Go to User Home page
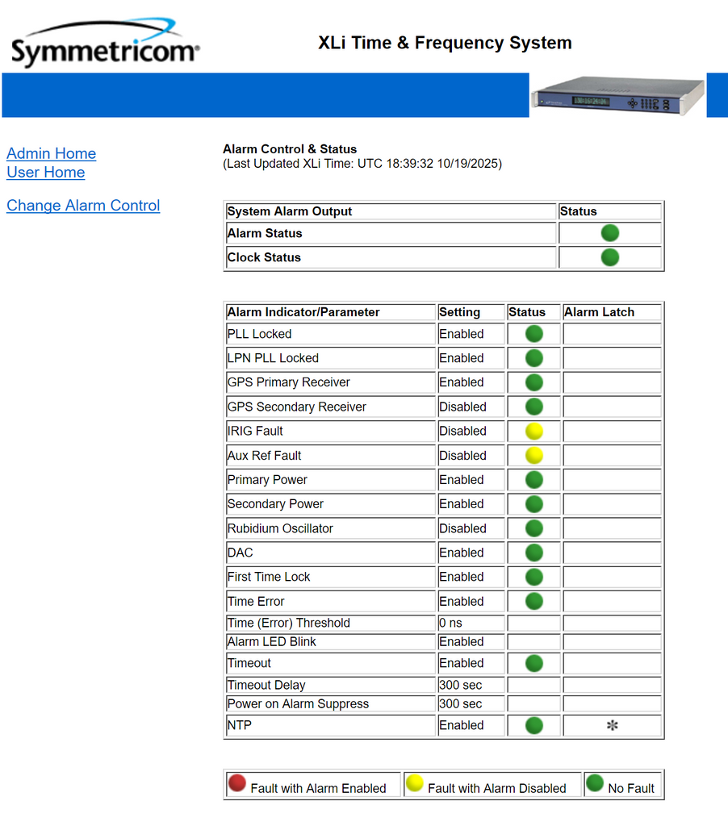 tap(45, 172)
